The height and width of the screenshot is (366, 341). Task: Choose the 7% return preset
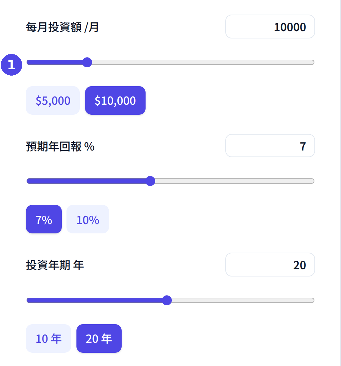44,219
